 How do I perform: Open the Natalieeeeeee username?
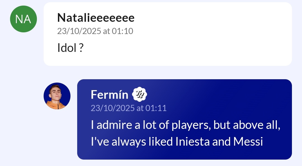[x=96, y=18]
